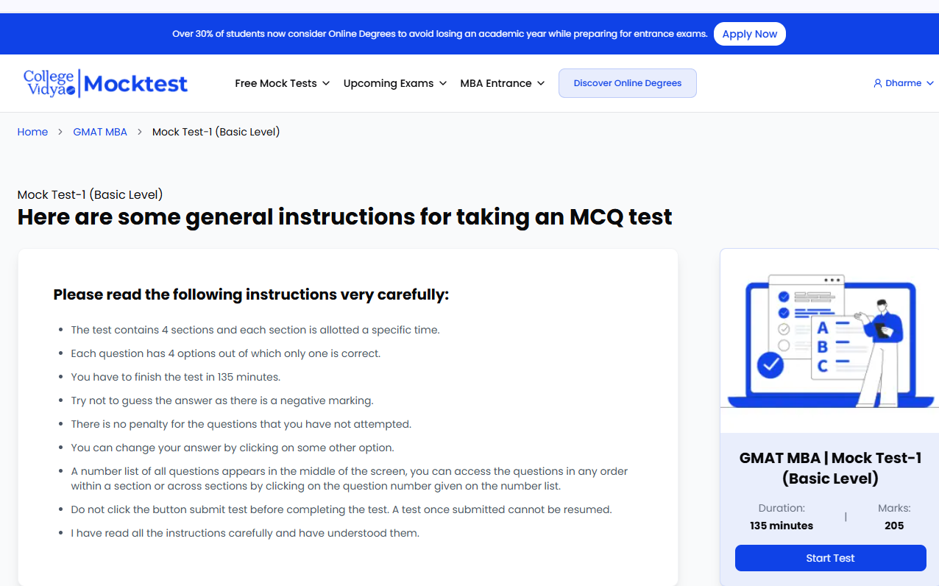Click the Dharme username label
This screenshot has height=586, width=939.
904,83
